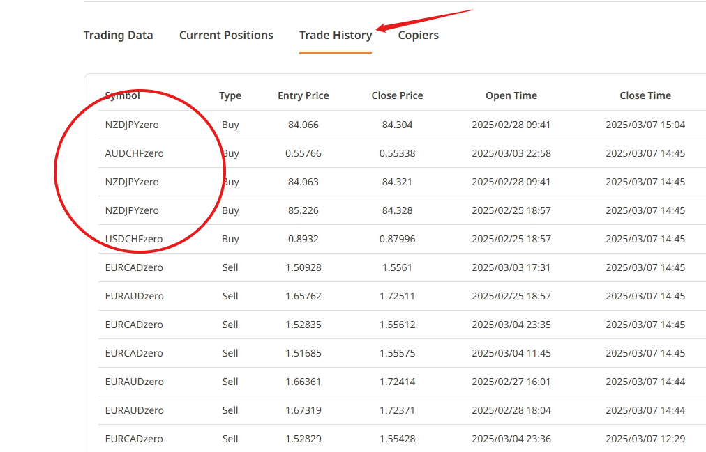Select the USDCHFzero symbol cell
This screenshot has height=452, width=706.
point(134,239)
